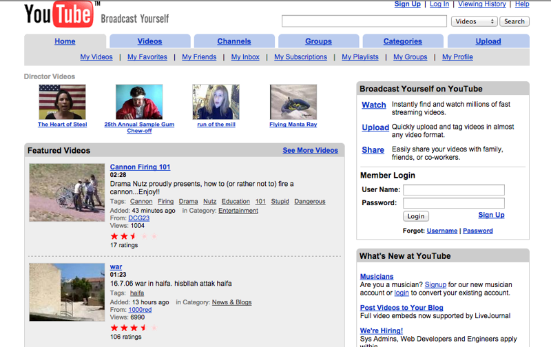Switch to the Home tab
The image size is (551, 347).
click(x=65, y=41)
